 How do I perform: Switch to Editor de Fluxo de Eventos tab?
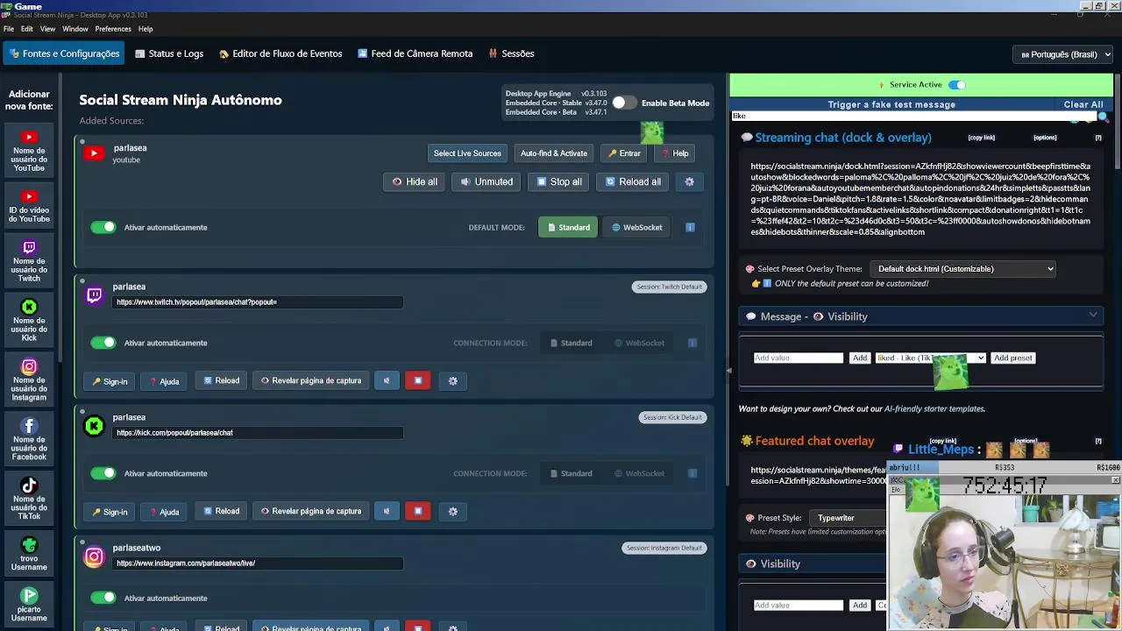[x=280, y=53]
